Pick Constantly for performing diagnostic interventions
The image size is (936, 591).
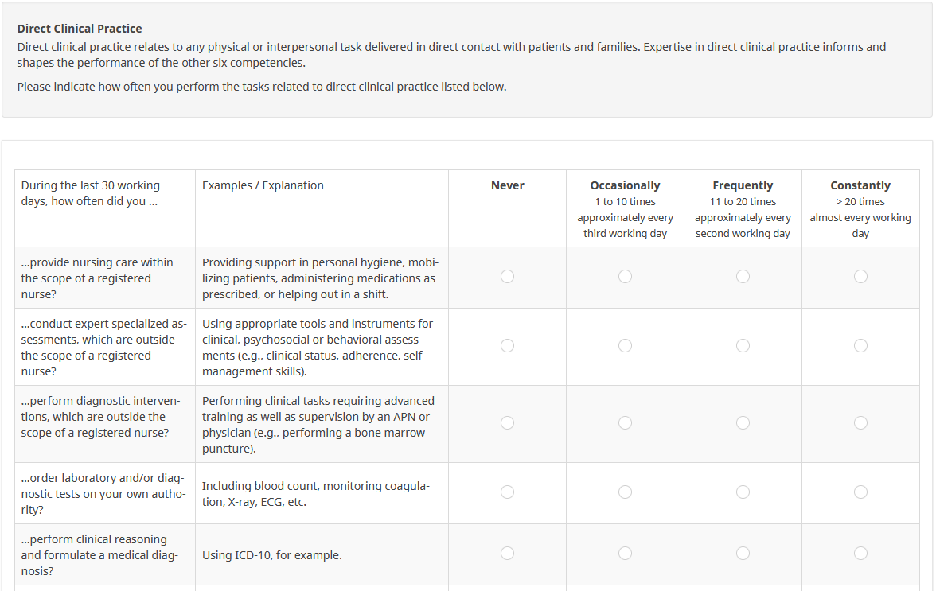point(860,423)
